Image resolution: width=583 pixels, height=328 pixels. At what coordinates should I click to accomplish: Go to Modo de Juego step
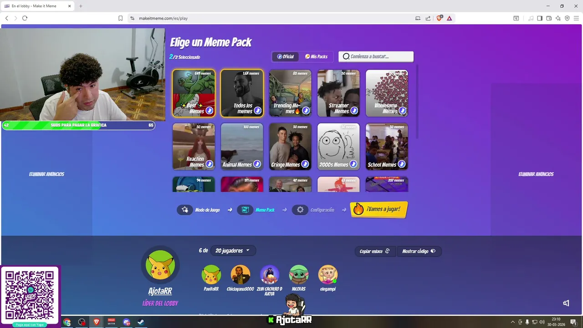[x=199, y=210]
